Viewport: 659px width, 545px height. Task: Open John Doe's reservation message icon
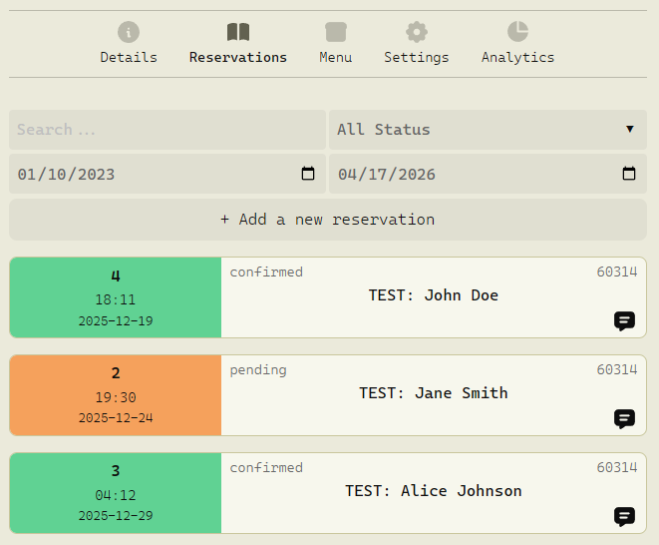point(625,321)
